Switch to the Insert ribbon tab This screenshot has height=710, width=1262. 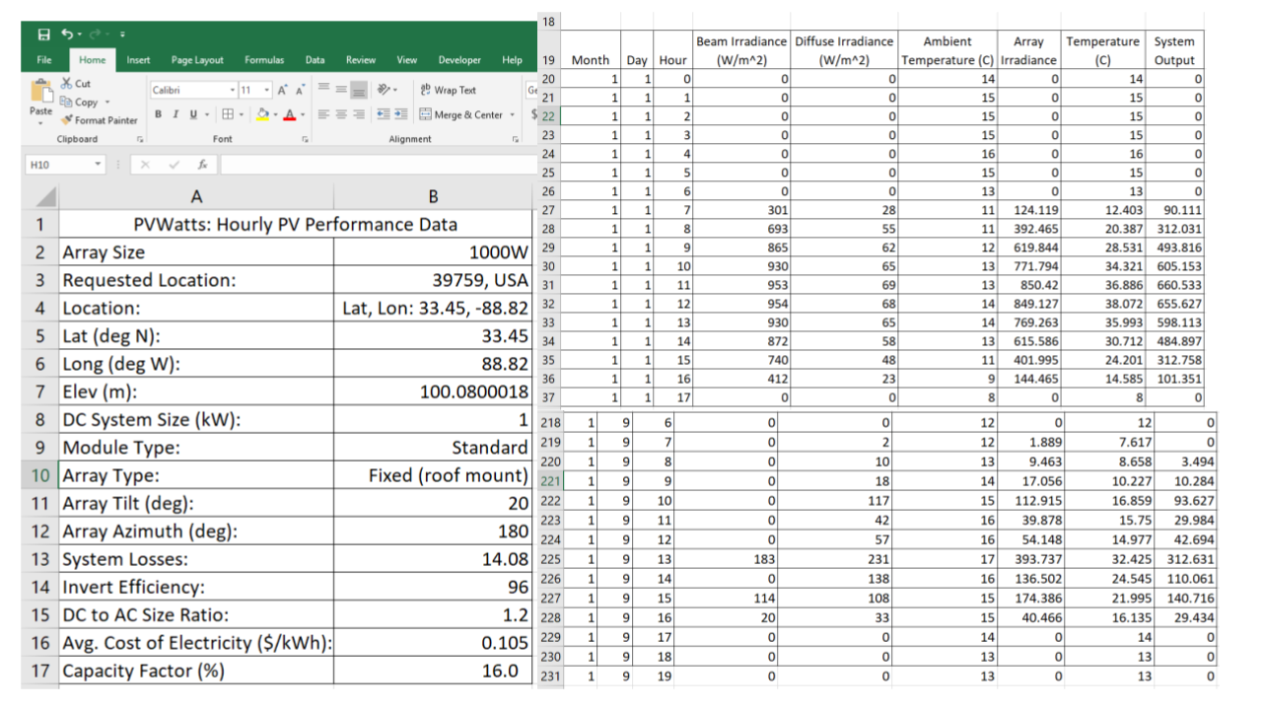coord(139,60)
